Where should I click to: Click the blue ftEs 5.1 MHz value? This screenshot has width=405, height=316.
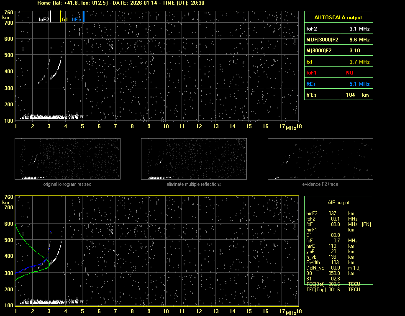click(359, 84)
